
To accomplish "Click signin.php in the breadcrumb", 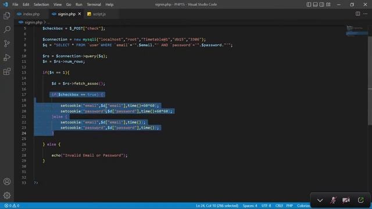I will point(34,22).
